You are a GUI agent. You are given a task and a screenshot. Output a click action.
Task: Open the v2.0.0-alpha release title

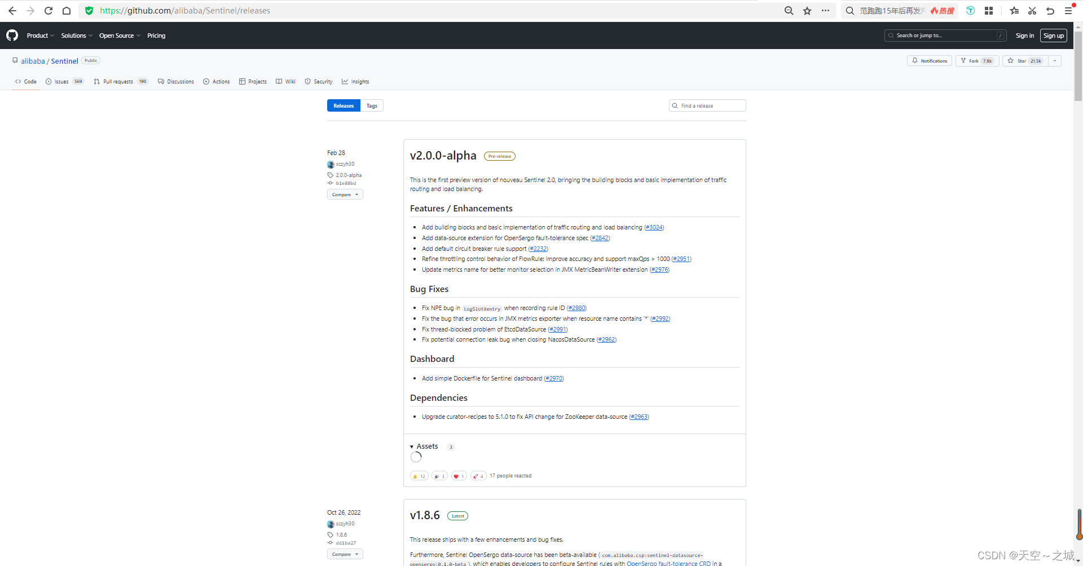tap(443, 156)
